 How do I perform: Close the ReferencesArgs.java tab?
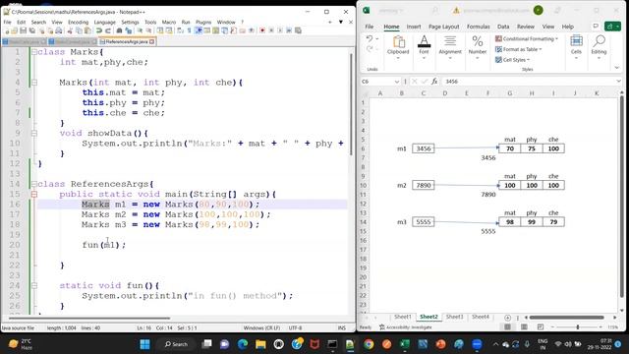pos(151,41)
